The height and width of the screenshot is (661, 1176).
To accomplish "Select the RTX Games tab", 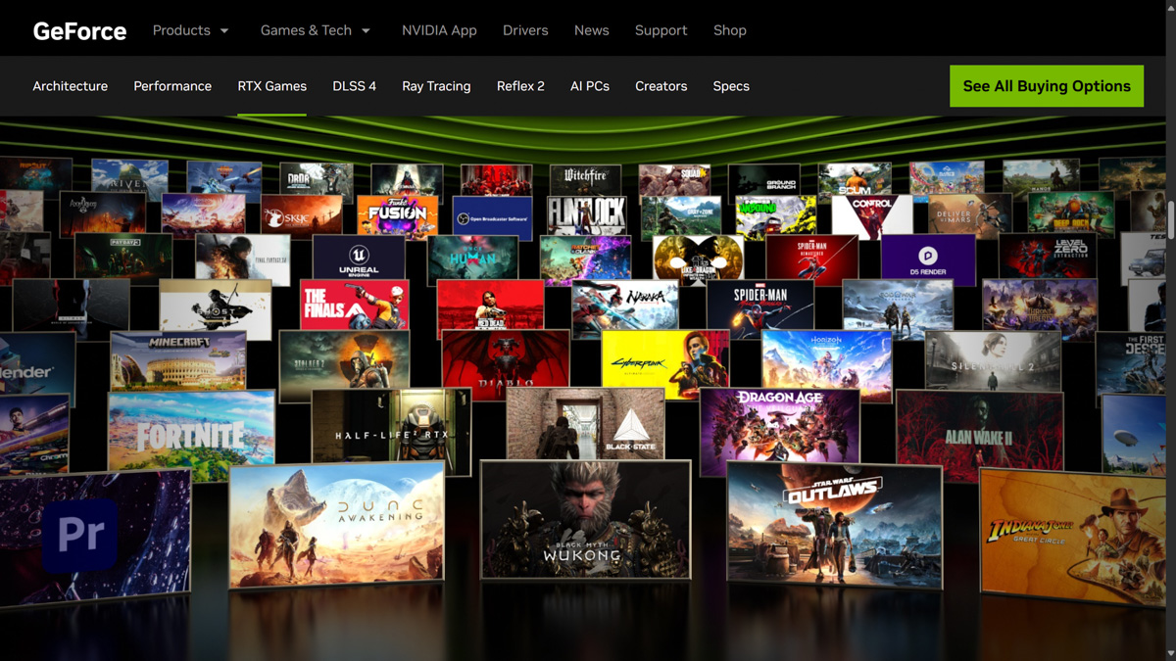I will click(x=271, y=86).
